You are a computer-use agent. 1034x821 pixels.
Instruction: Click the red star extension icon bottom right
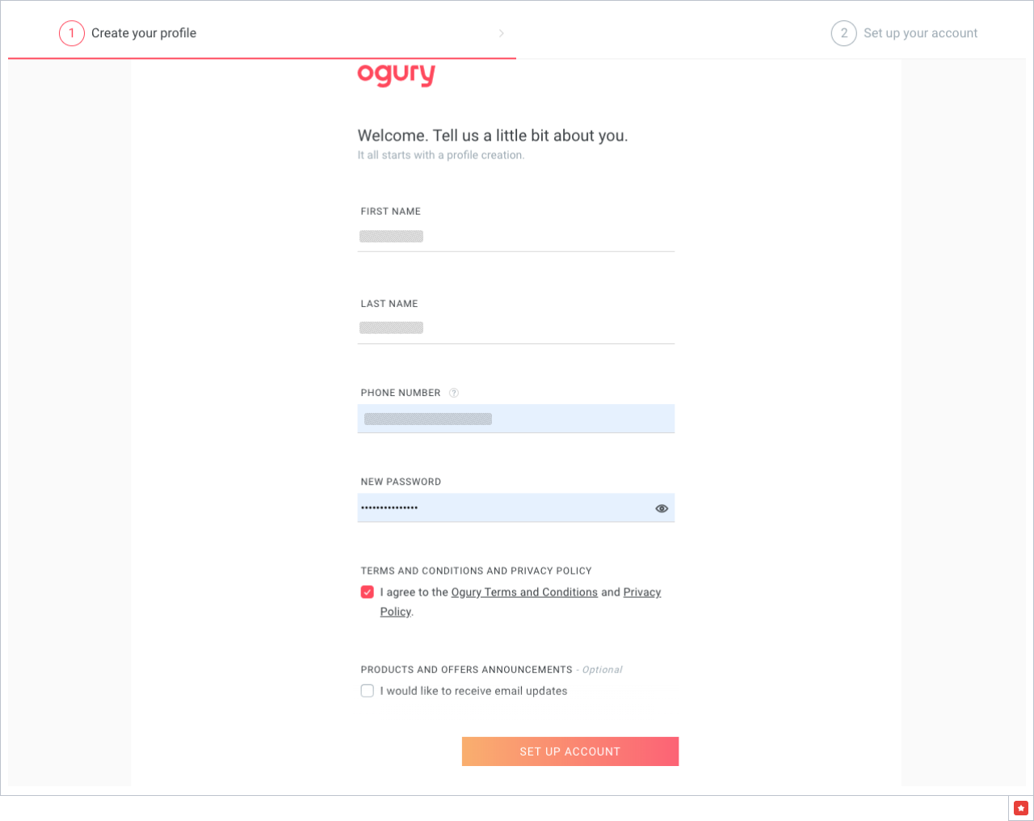coord(1021,808)
